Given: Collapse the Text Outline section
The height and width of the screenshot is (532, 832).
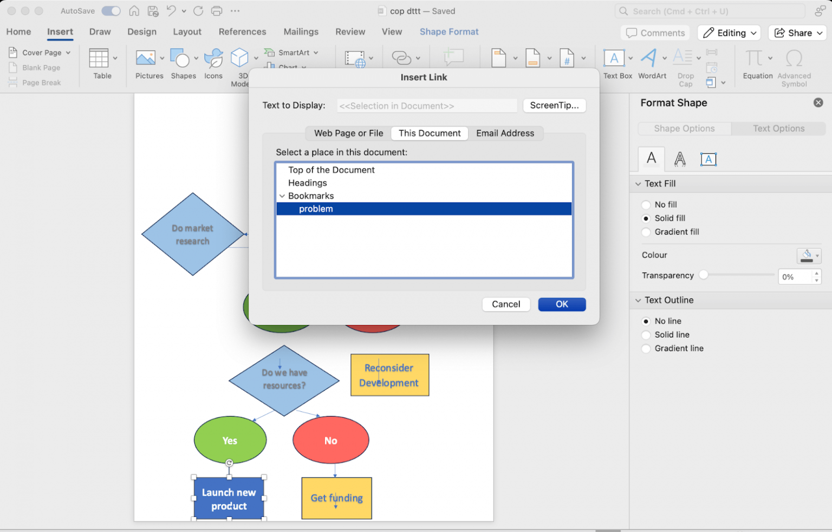Looking at the screenshot, I should click(x=638, y=300).
